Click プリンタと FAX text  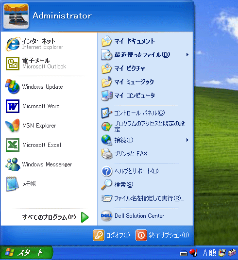(x=131, y=154)
